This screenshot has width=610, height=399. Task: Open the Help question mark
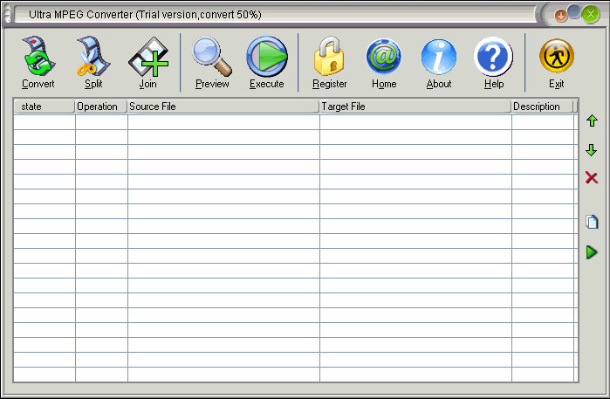(493, 63)
